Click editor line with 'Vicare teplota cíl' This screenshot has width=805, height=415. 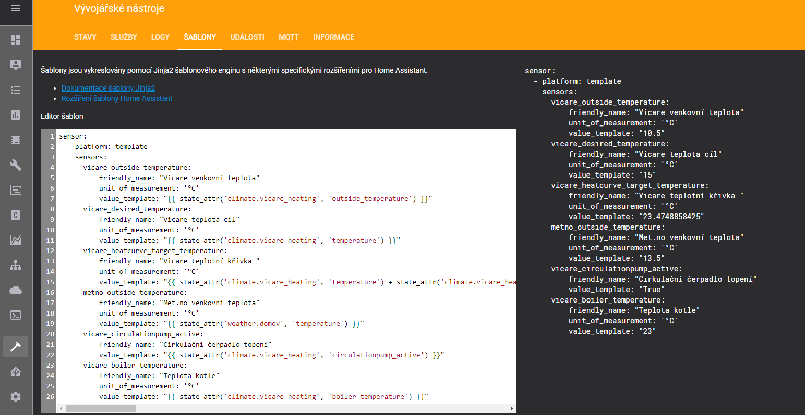tap(170, 220)
